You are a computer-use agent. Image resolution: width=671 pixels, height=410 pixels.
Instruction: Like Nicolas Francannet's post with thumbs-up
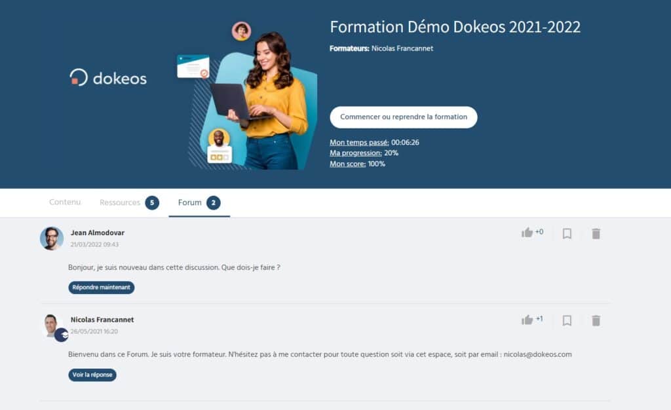[527, 320]
